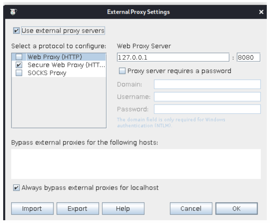Screen dimensions: 270x223
Task: Click the Import button
Action: (x=32, y=209)
